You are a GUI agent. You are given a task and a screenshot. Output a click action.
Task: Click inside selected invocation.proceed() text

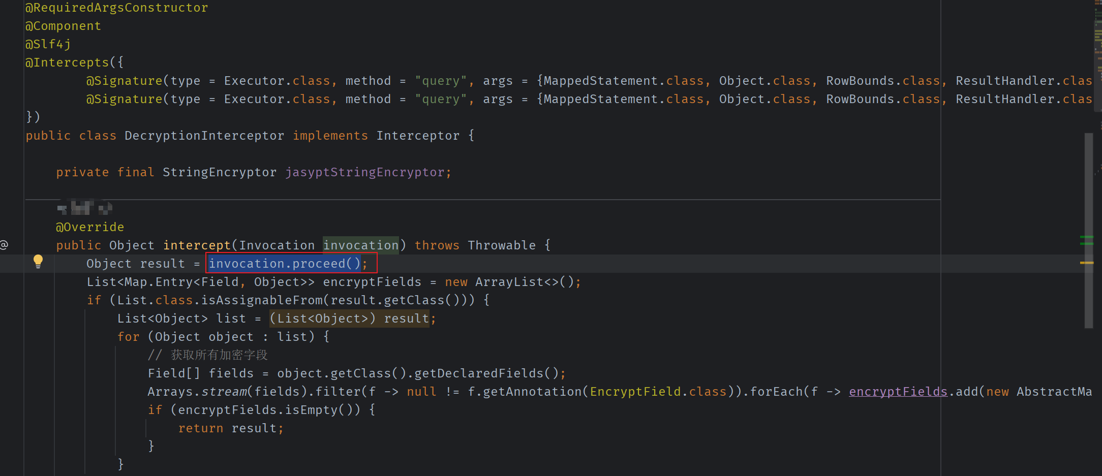point(284,264)
